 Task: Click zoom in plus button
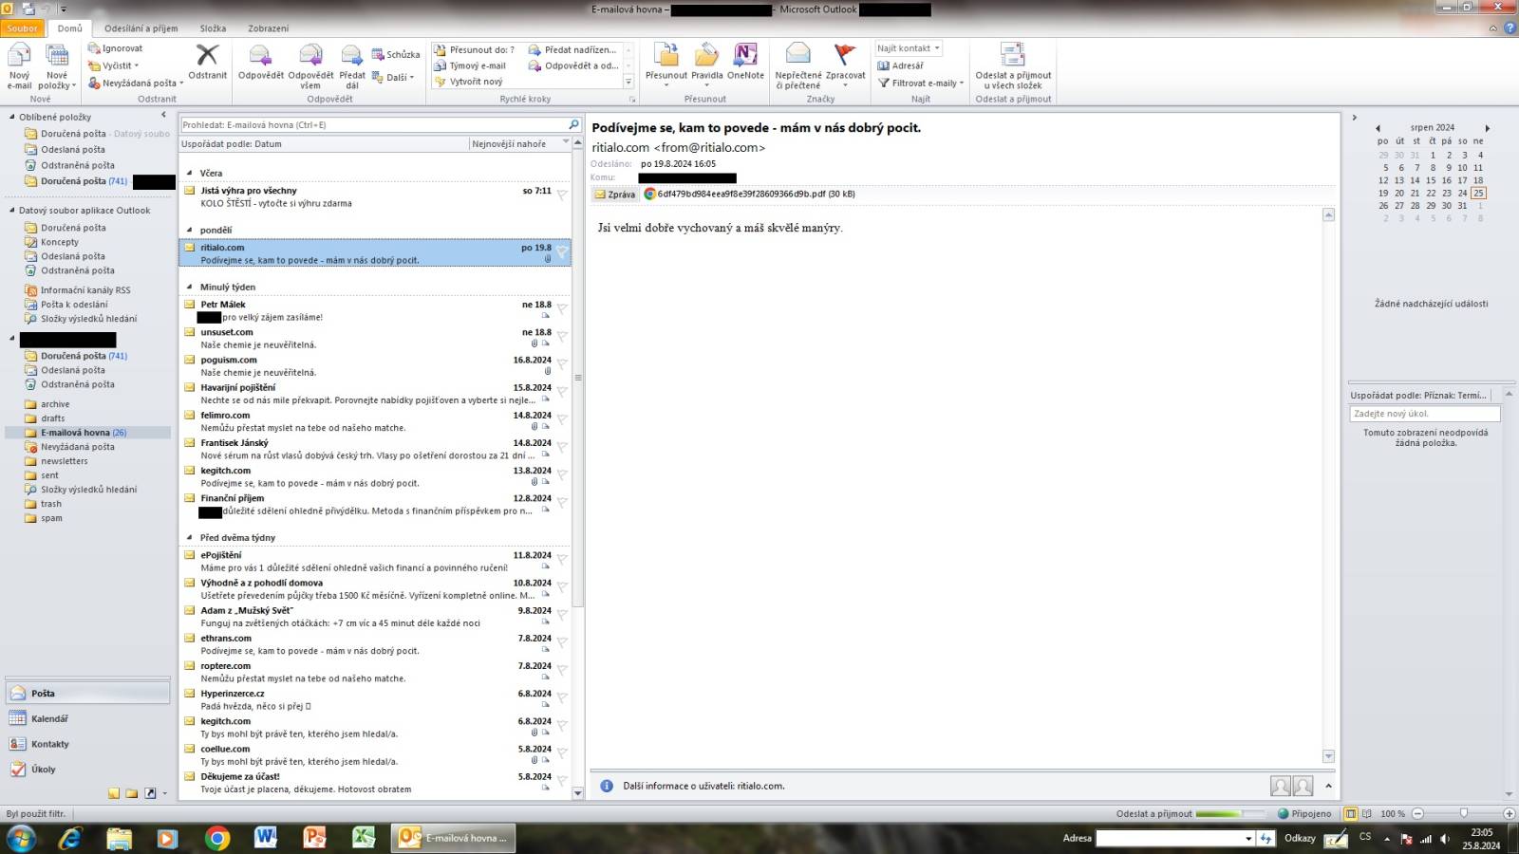point(1510,813)
